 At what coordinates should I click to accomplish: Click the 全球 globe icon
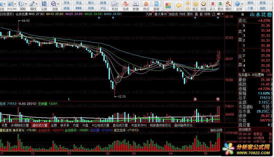pyautogui.click(x=237, y=3)
